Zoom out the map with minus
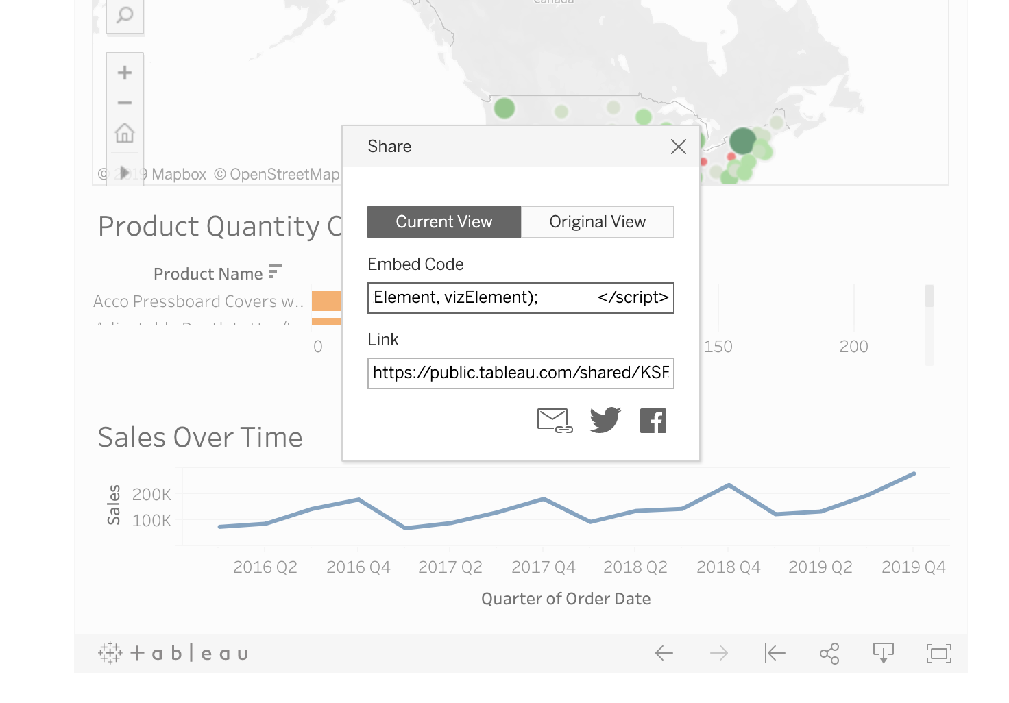 125,103
